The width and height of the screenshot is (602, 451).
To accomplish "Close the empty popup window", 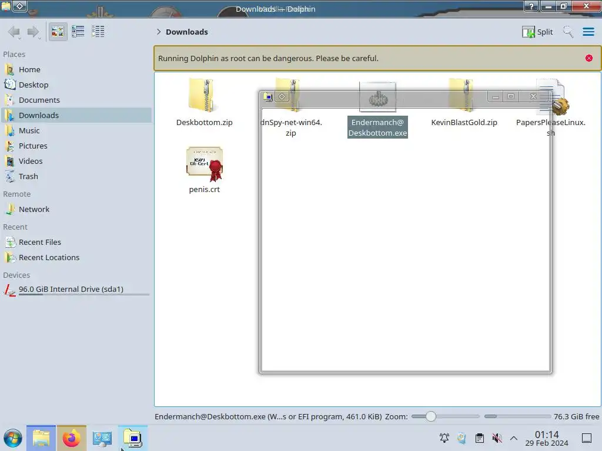I will 533,96.
